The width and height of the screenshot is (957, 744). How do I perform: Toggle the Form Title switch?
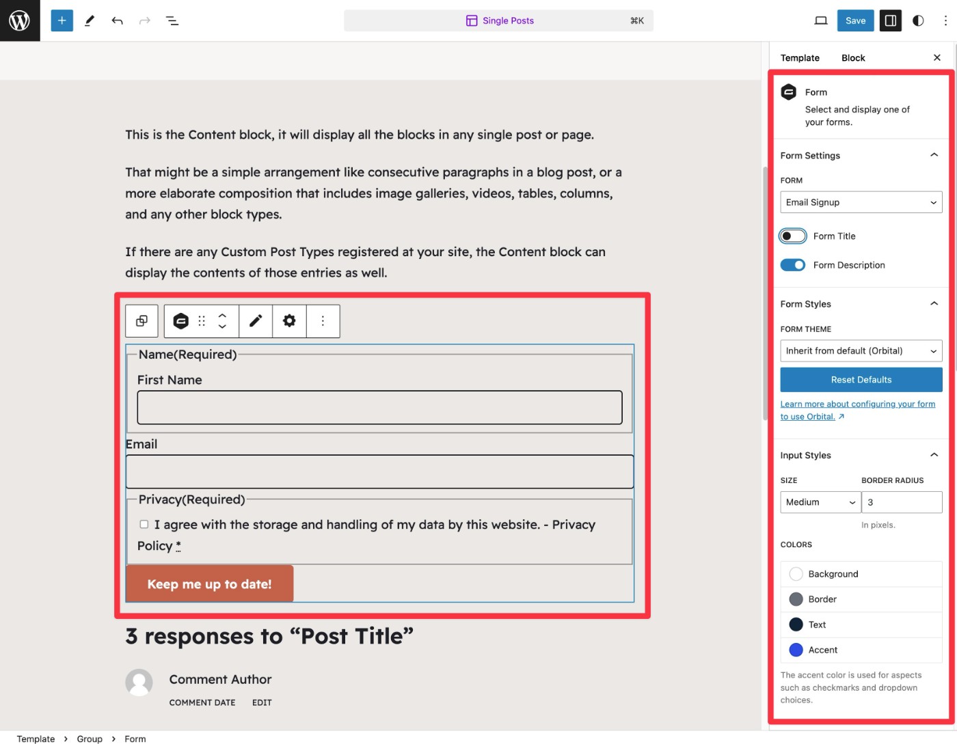(792, 236)
